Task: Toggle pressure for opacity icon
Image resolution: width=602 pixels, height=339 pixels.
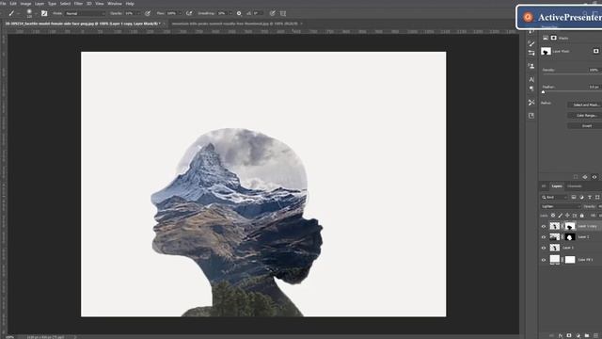Action: [x=148, y=13]
